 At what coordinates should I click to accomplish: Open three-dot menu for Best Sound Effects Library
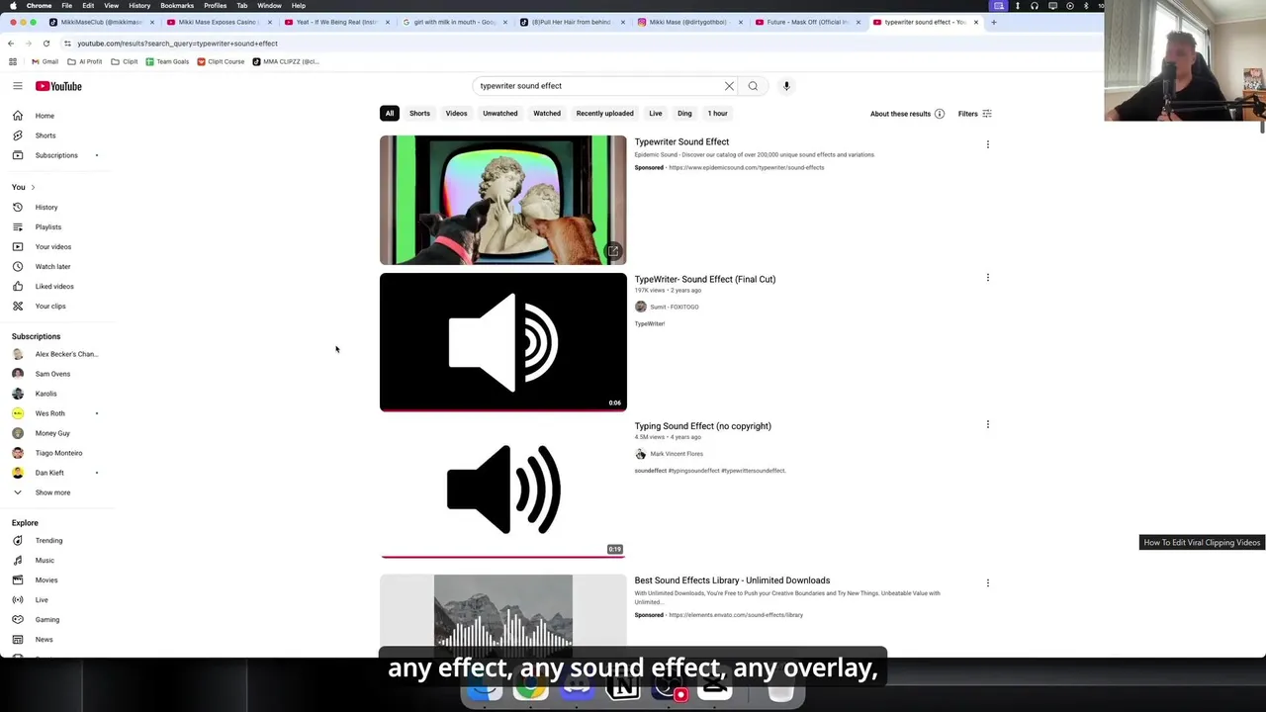click(x=987, y=583)
